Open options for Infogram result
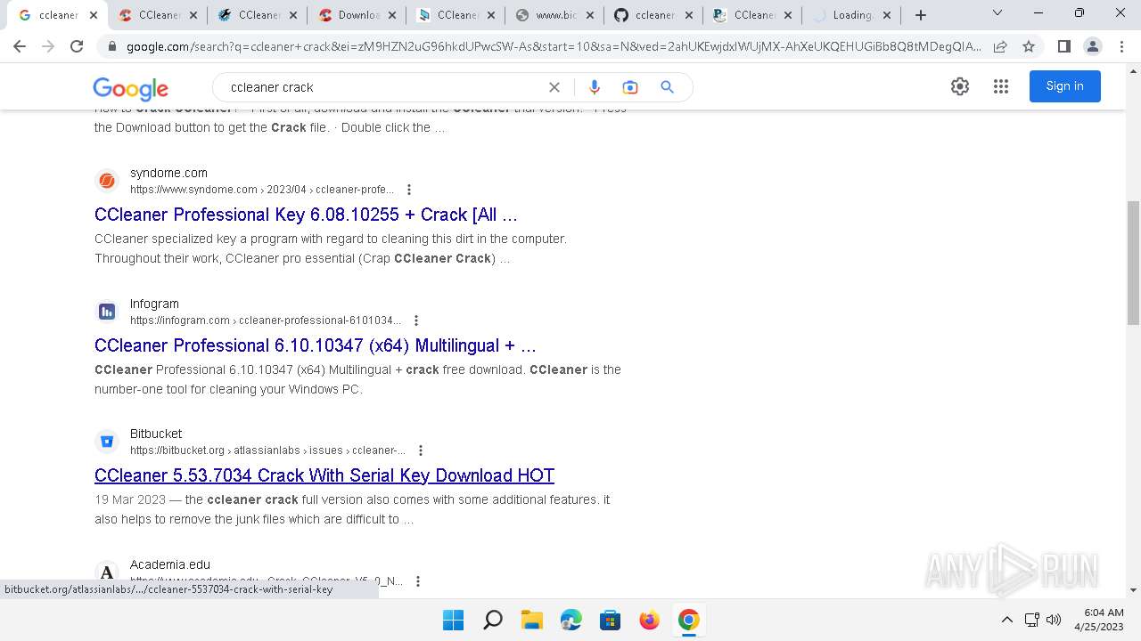Viewport: 1141px width, 641px height. coord(416,320)
